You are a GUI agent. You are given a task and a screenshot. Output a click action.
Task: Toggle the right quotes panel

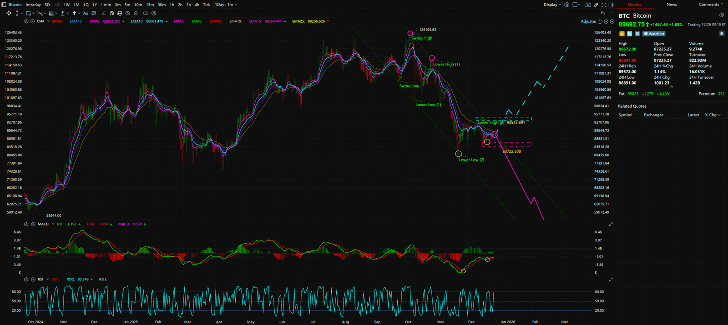(x=611, y=5)
